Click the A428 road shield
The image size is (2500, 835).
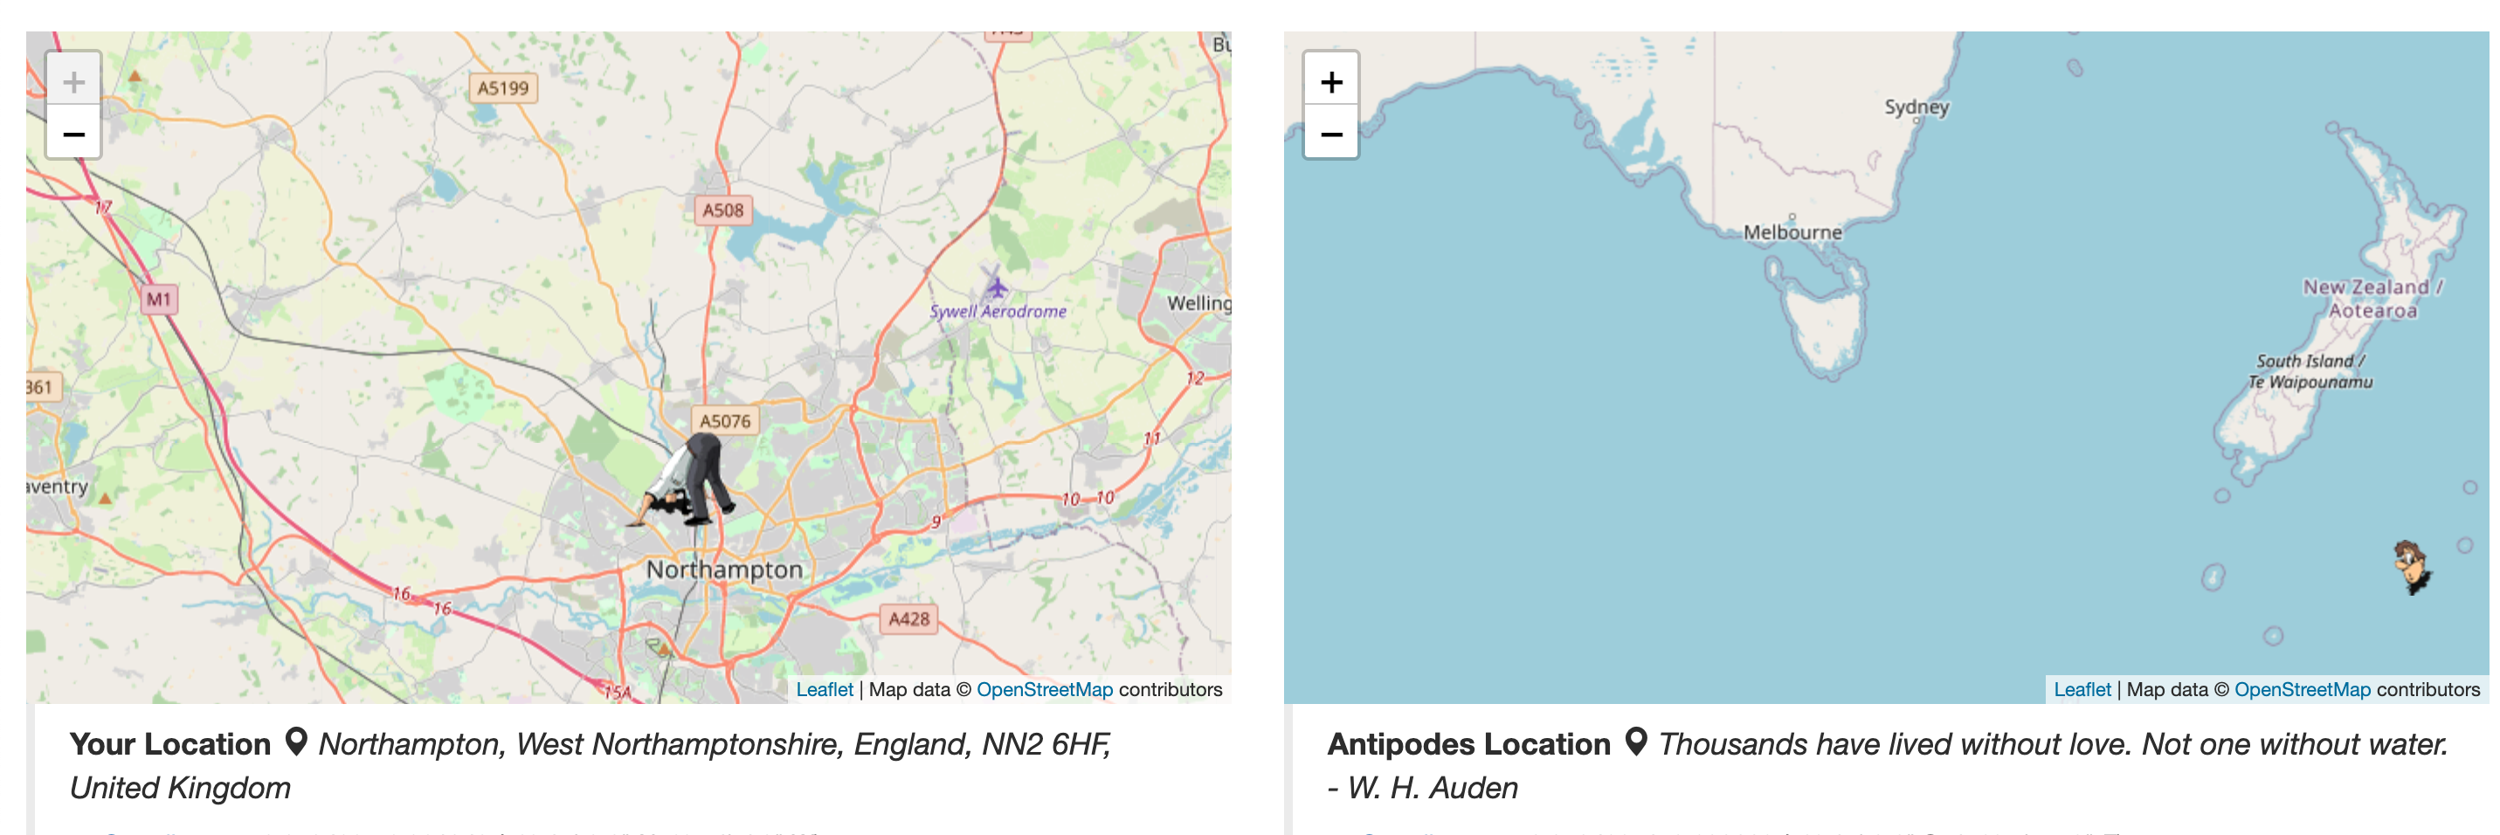908,618
